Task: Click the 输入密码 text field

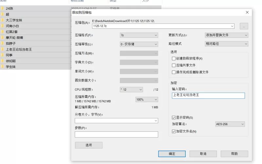Action: click(x=208, y=95)
